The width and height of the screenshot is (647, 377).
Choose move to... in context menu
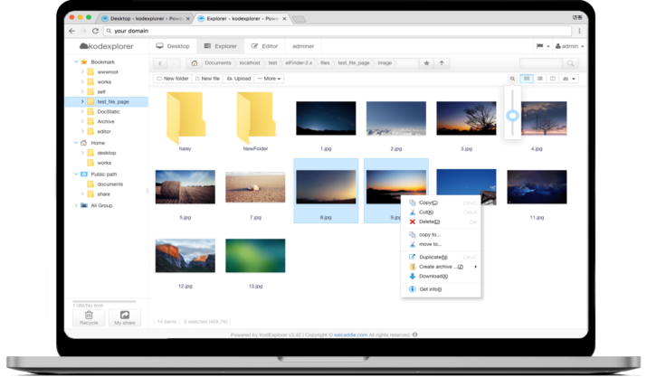point(441,244)
